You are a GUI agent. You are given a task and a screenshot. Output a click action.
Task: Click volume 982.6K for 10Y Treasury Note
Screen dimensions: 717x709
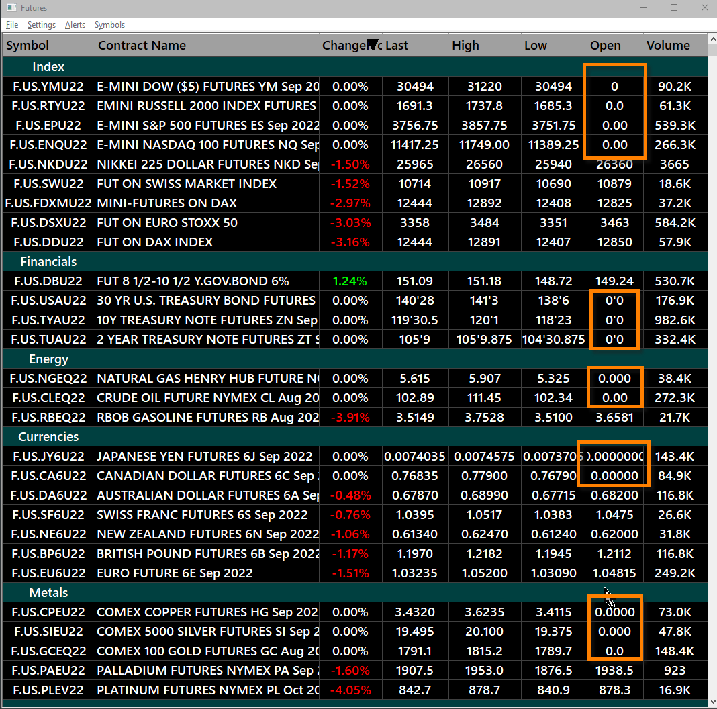point(675,320)
